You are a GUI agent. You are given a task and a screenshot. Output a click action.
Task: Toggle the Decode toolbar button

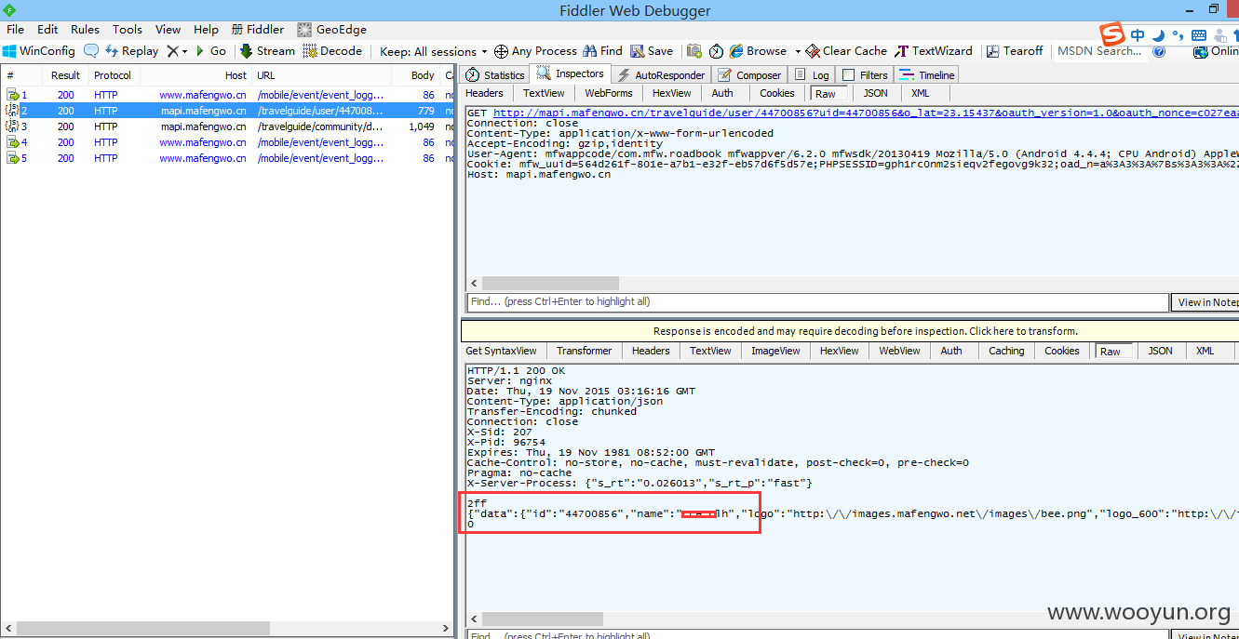coord(332,51)
